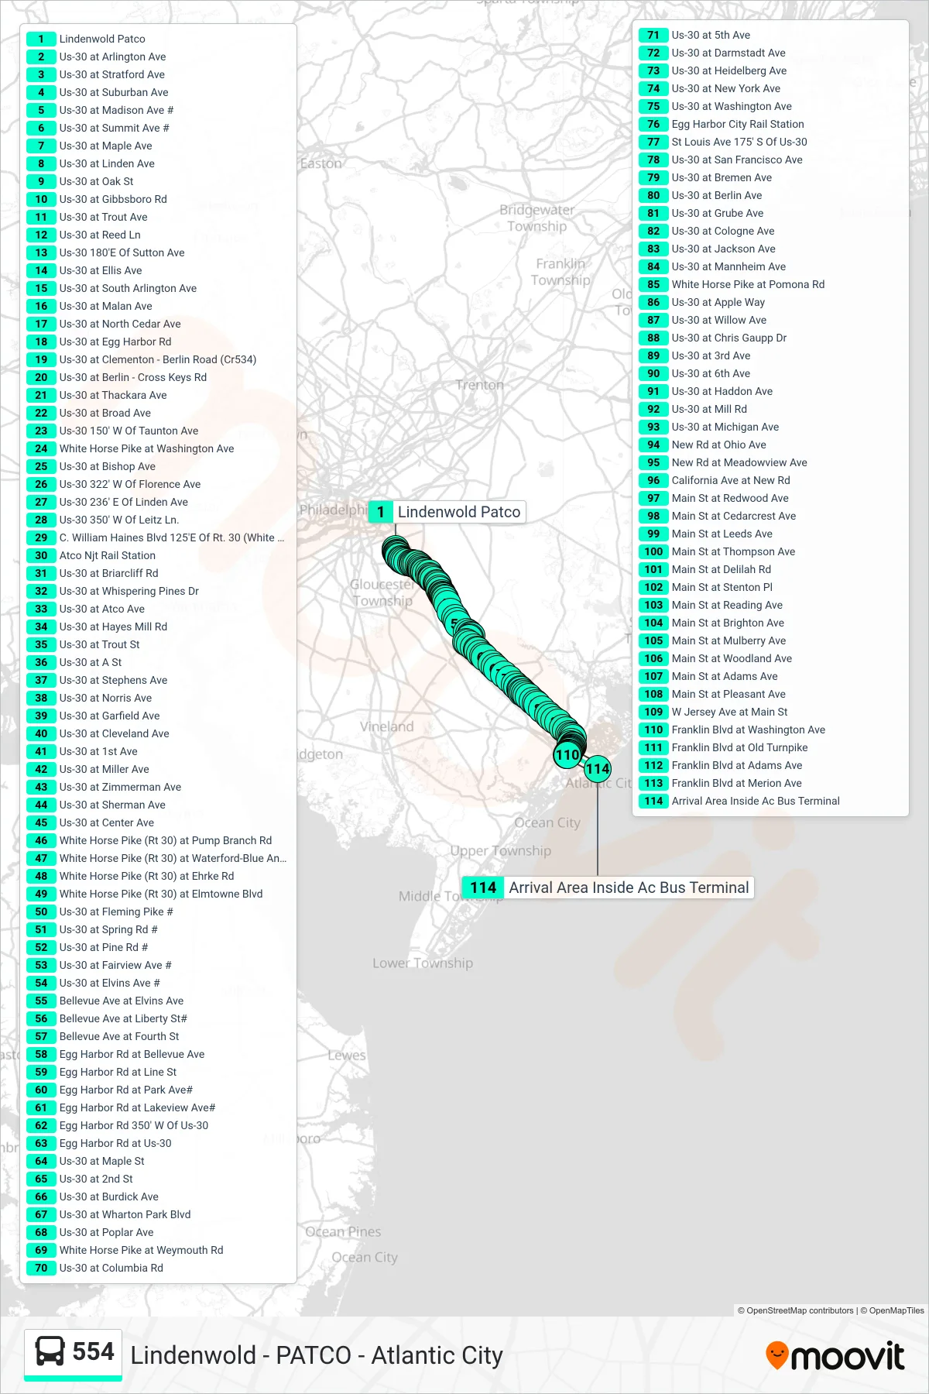
Task: Select stop 1 Lindenwold Patco in the list
Action: point(86,39)
